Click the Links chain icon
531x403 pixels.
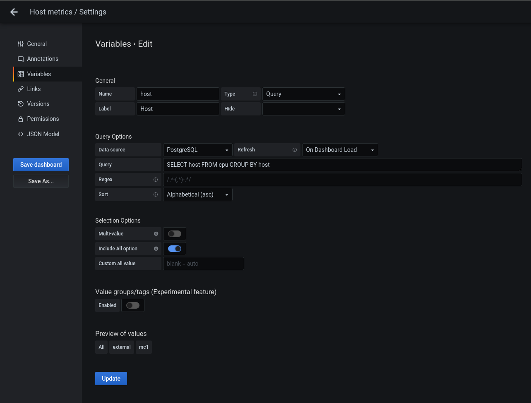[x=21, y=89]
